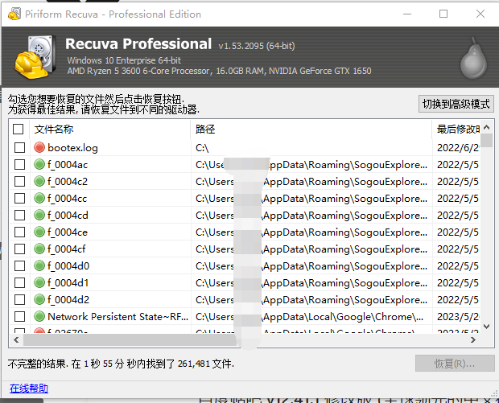Image resolution: width=499 pixels, height=403 pixels.
Task: Click the Recuva hard drive logo in header
Action: pos(35,57)
